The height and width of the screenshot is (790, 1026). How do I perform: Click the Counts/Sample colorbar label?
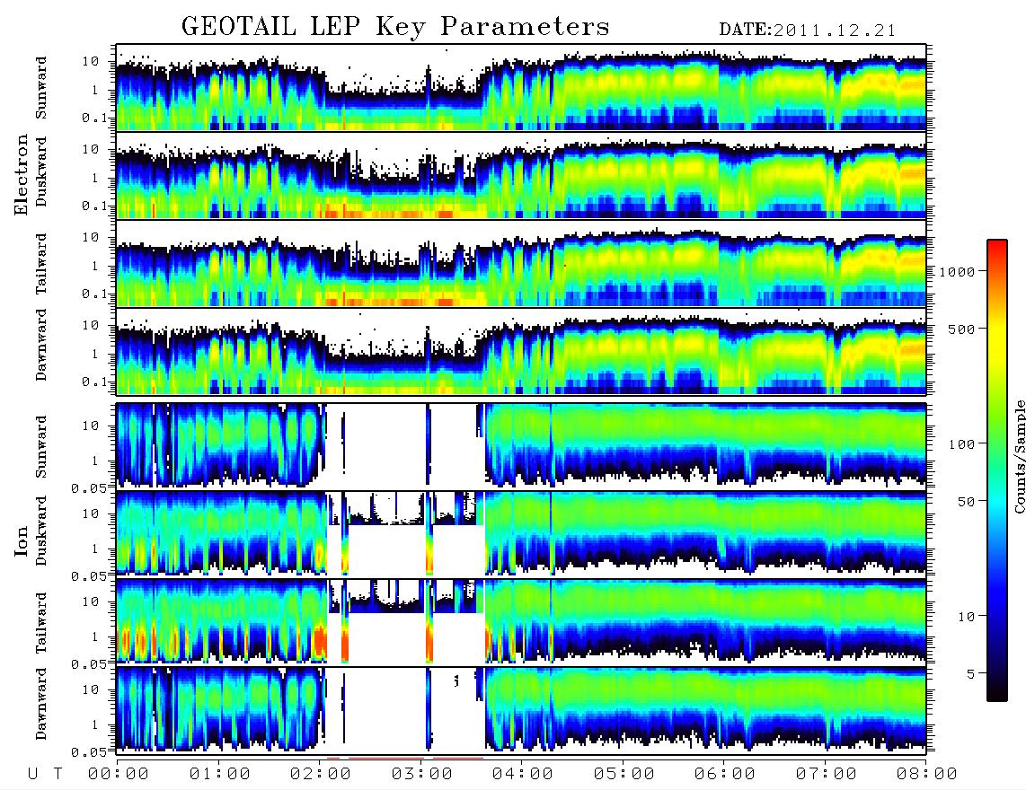(x=1019, y=456)
